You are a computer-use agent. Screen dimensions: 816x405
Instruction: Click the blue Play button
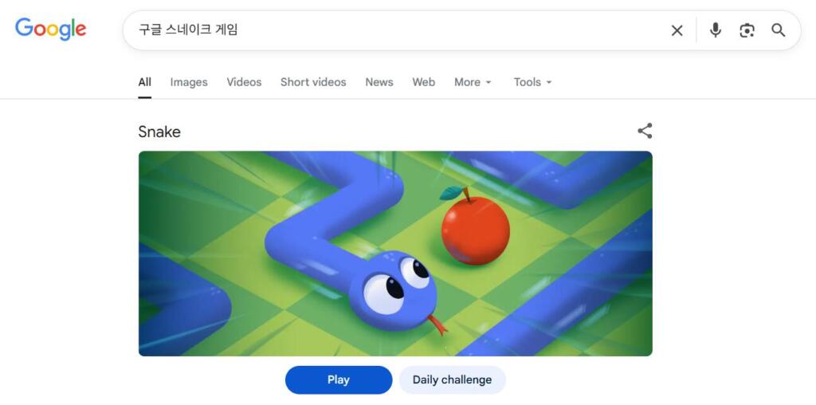(x=338, y=380)
